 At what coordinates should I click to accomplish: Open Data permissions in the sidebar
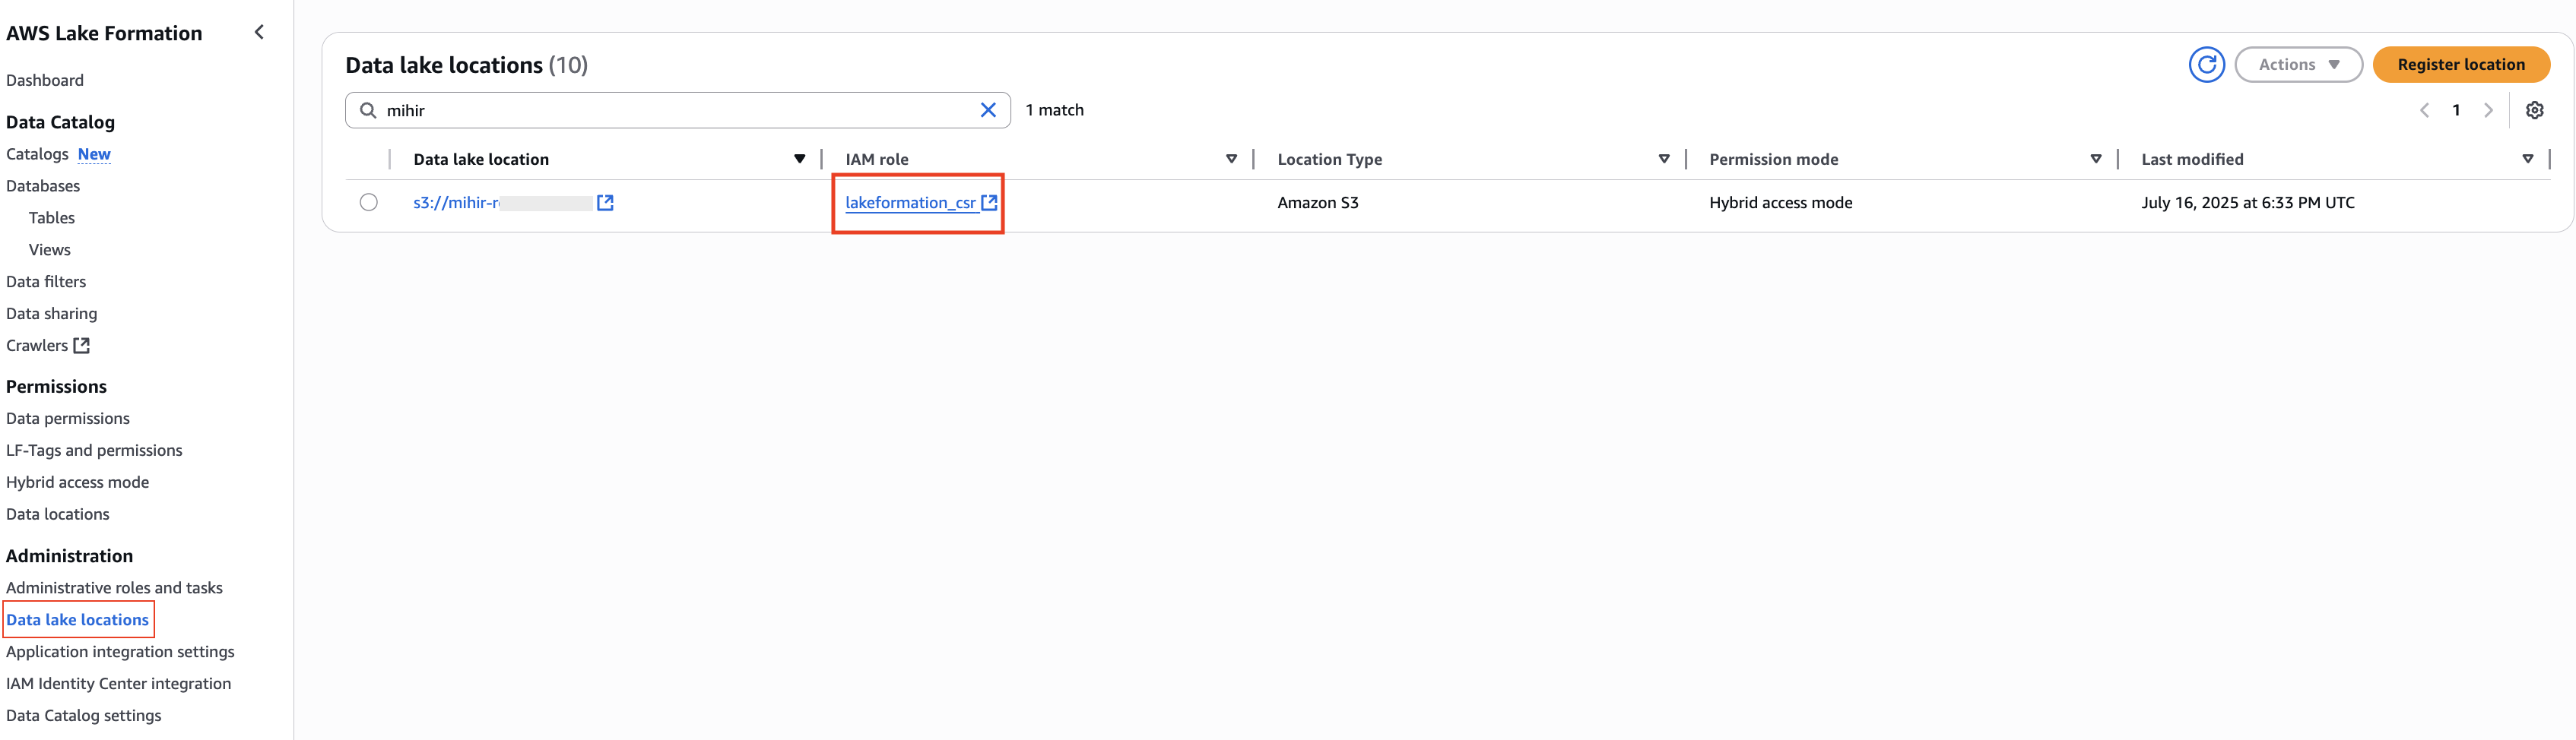click(x=68, y=419)
